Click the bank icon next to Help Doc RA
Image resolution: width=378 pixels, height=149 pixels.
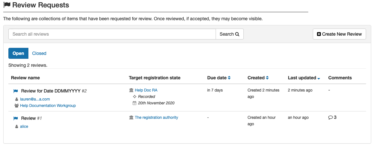click(x=131, y=90)
